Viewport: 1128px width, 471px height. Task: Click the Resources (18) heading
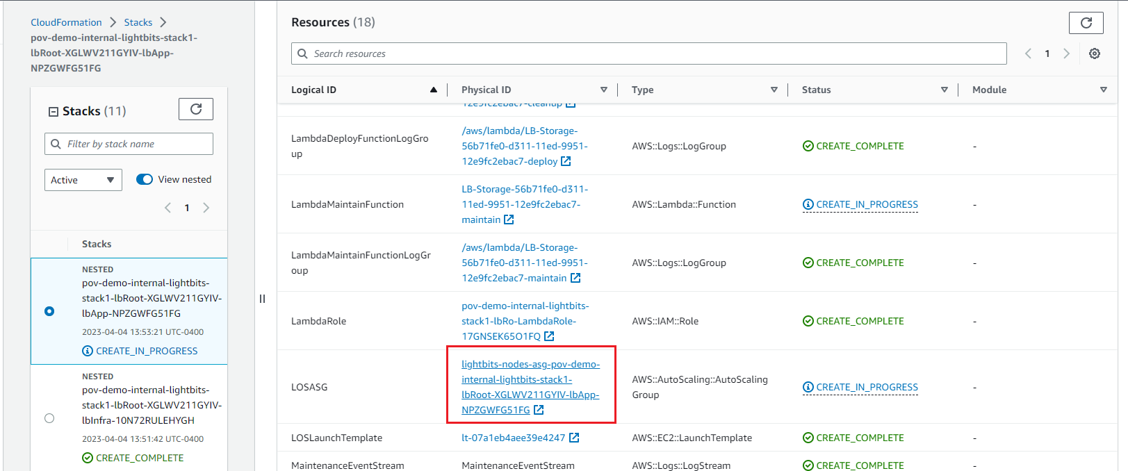[x=333, y=22]
